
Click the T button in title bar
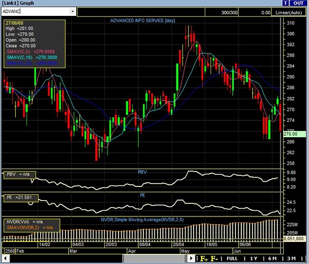pos(285,3)
